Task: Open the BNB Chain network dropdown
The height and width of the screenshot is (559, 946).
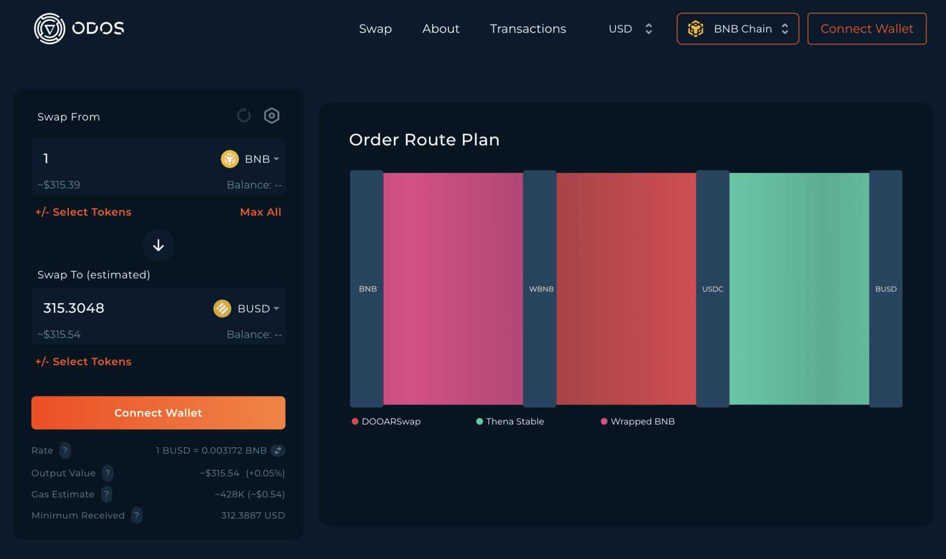Action: point(738,29)
